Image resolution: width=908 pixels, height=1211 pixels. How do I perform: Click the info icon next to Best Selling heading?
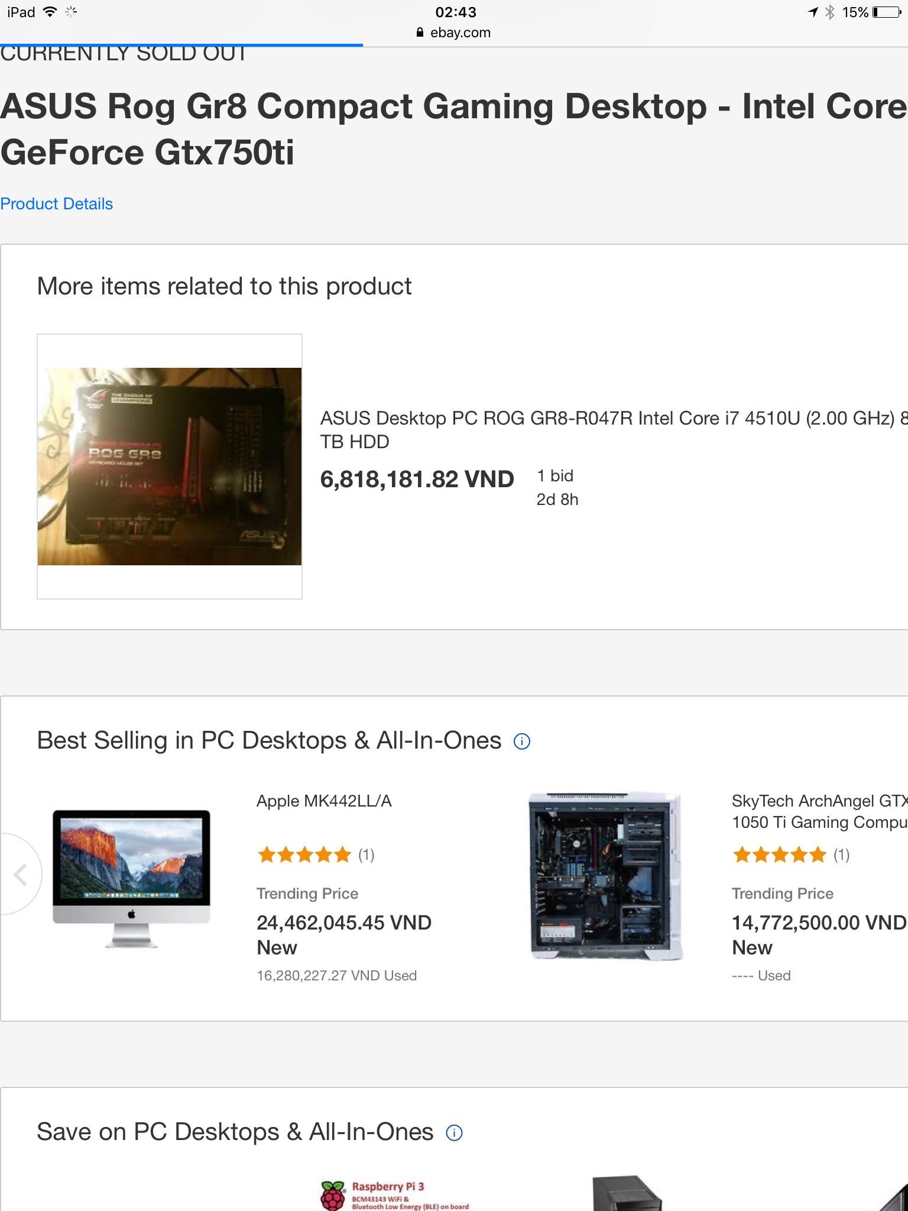pos(522,741)
